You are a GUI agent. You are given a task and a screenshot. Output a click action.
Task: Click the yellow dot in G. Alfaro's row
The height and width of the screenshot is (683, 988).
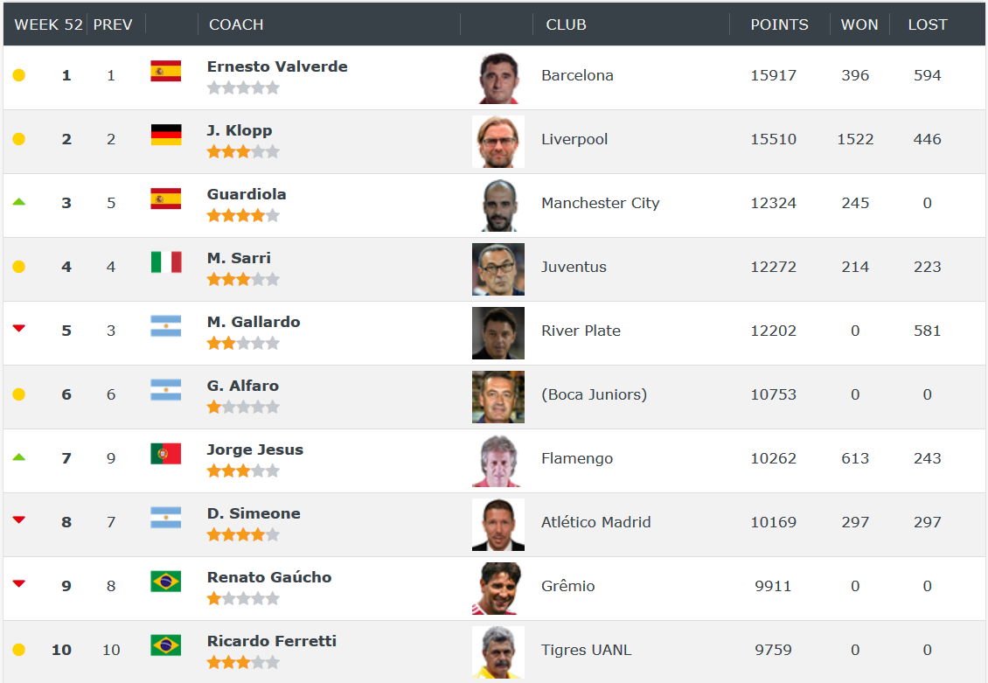click(19, 394)
